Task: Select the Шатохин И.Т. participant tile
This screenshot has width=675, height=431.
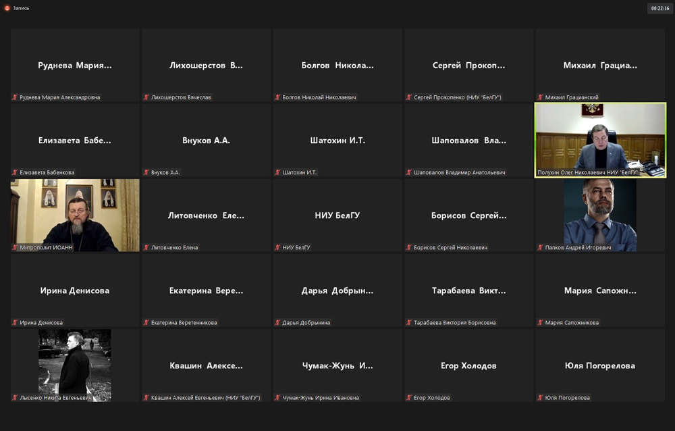Action: pyautogui.click(x=337, y=140)
